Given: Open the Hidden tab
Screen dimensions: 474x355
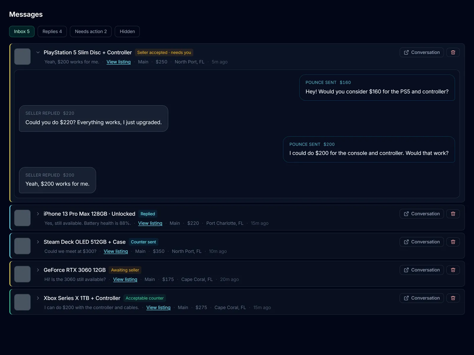Looking at the screenshot, I should (127, 31).
